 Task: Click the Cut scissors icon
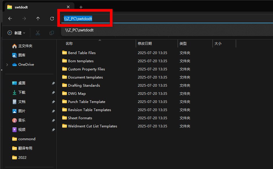point(38,33)
